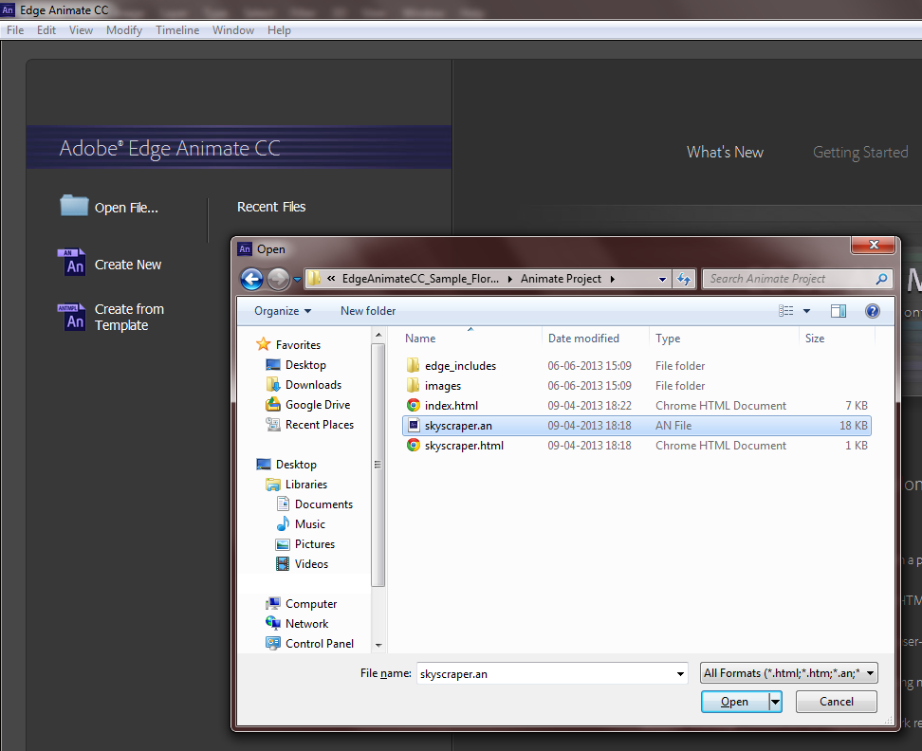Show the preview pane icon
Viewport: 922px width, 751px height.
pyautogui.click(x=838, y=311)
